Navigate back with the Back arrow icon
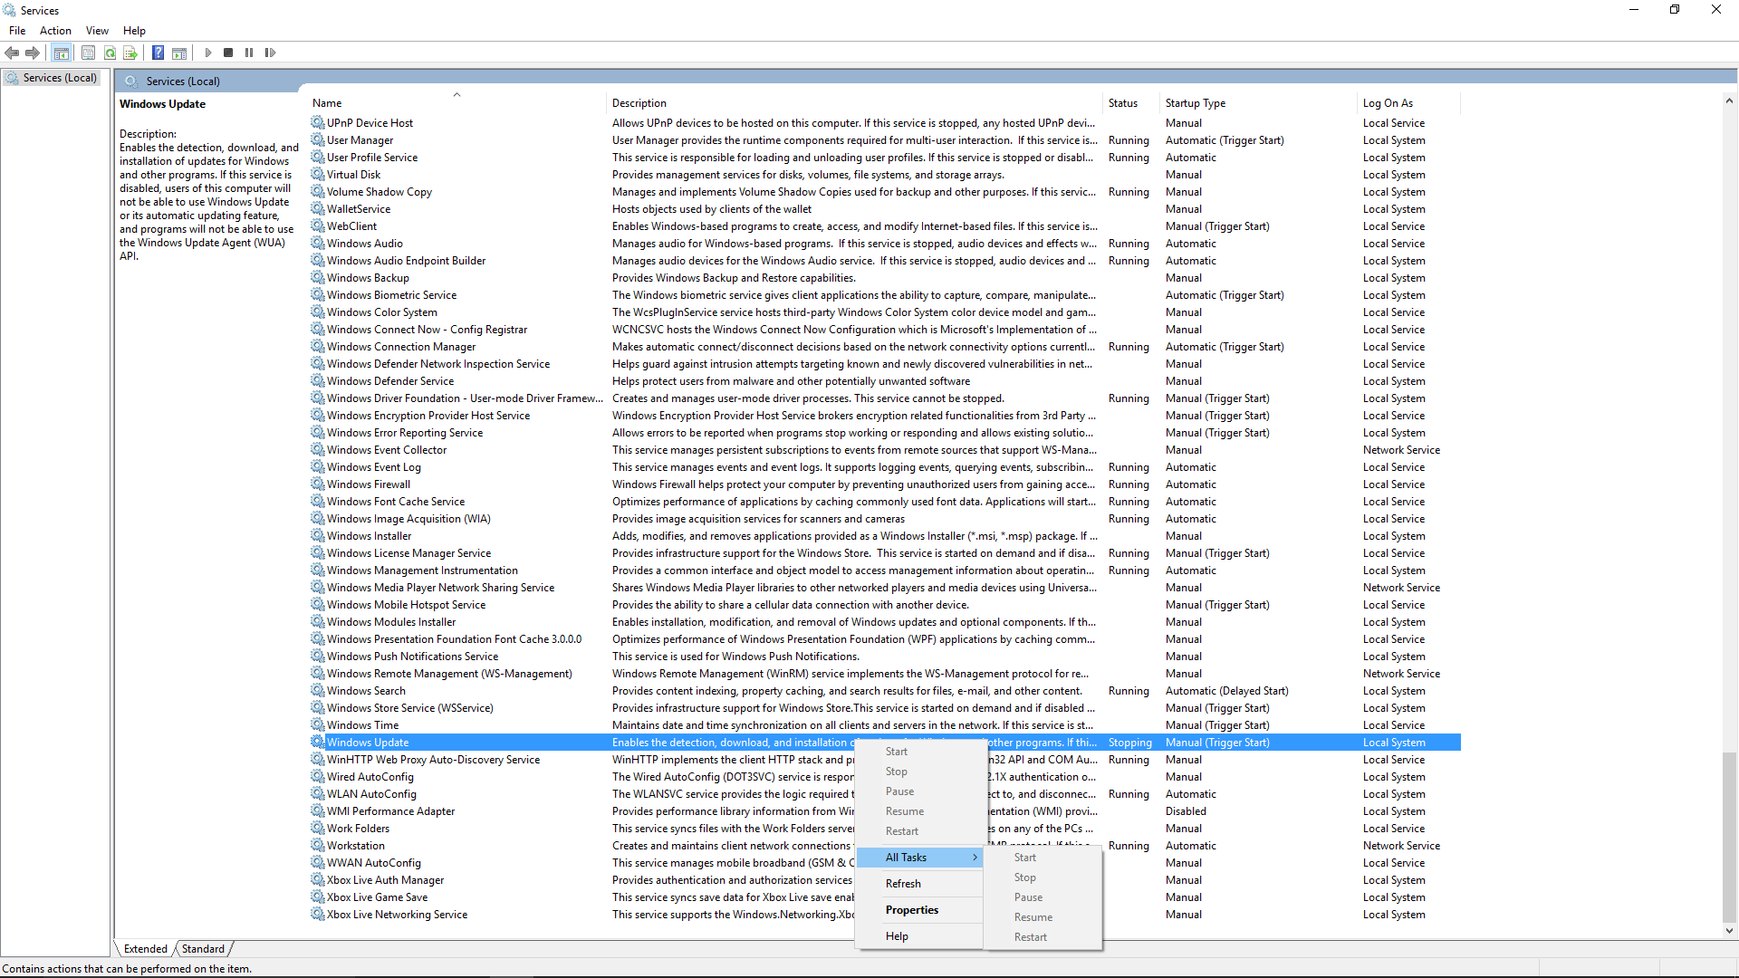The image size is (1739, 978). (x=12, y=53)
